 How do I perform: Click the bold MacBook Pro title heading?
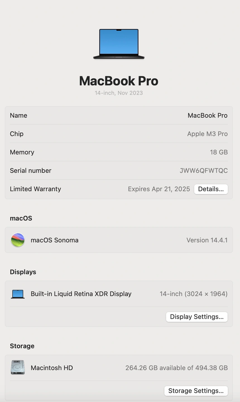(x=119, y=81)
